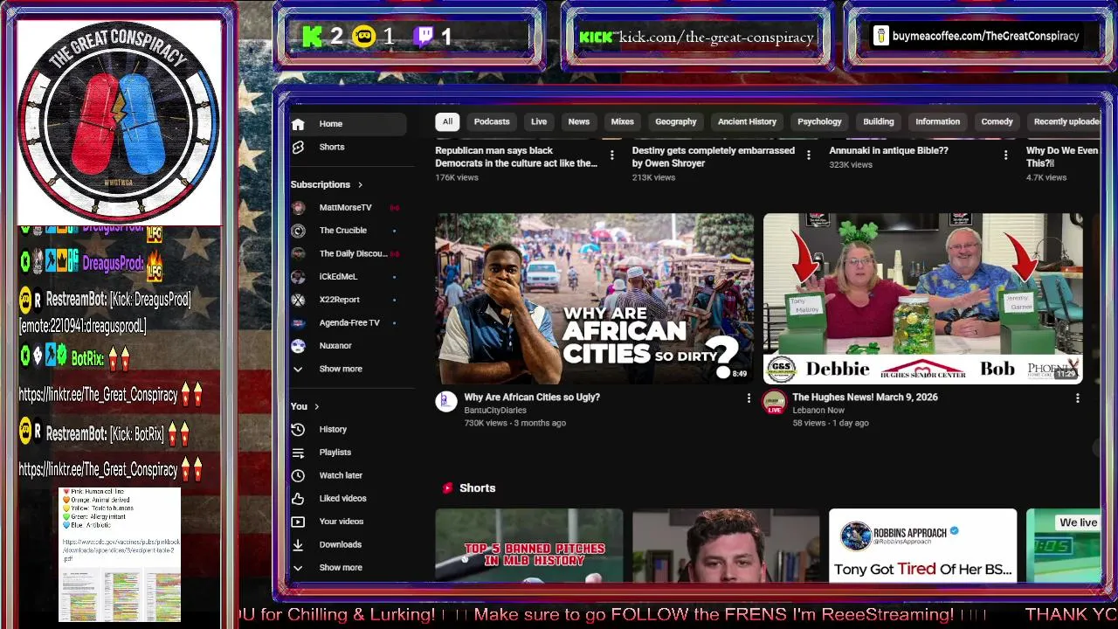Select the Podcasts filter chip
The image size is (1118, 629).
[492, 122]
